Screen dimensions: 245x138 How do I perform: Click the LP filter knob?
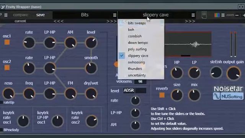194,73
